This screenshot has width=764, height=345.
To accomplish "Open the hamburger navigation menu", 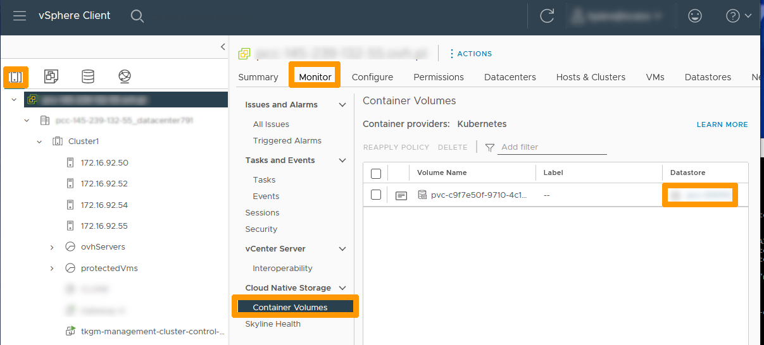I will [20, 16].
